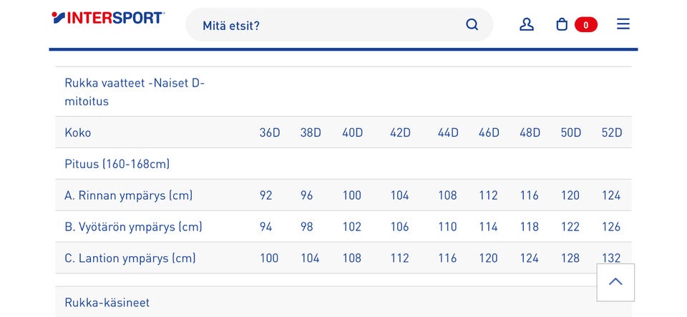Viewport: 687px width, 317px height.
Task: Click the 36D size column header
Action: (270, 132)
